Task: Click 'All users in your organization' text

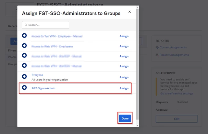Action: coord(50,80)
